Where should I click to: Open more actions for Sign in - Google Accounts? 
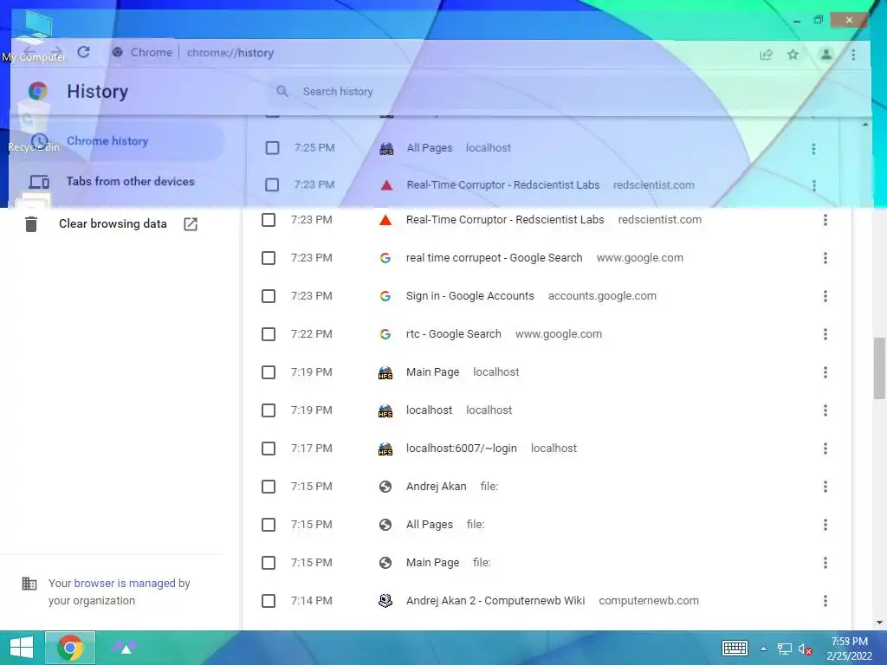[x=825, y=296]
